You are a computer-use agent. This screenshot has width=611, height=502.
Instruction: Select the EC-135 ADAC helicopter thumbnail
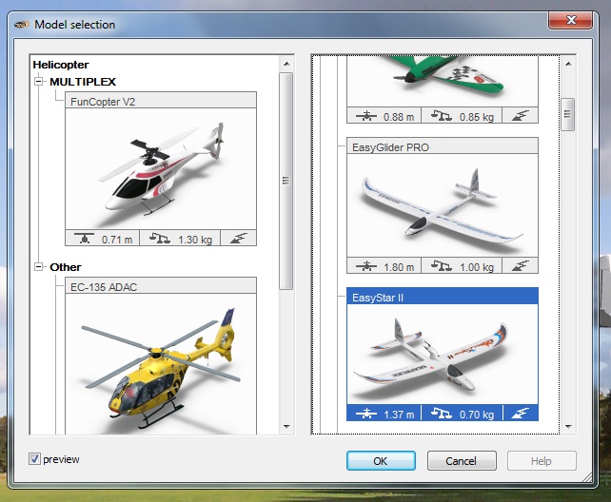161,364
